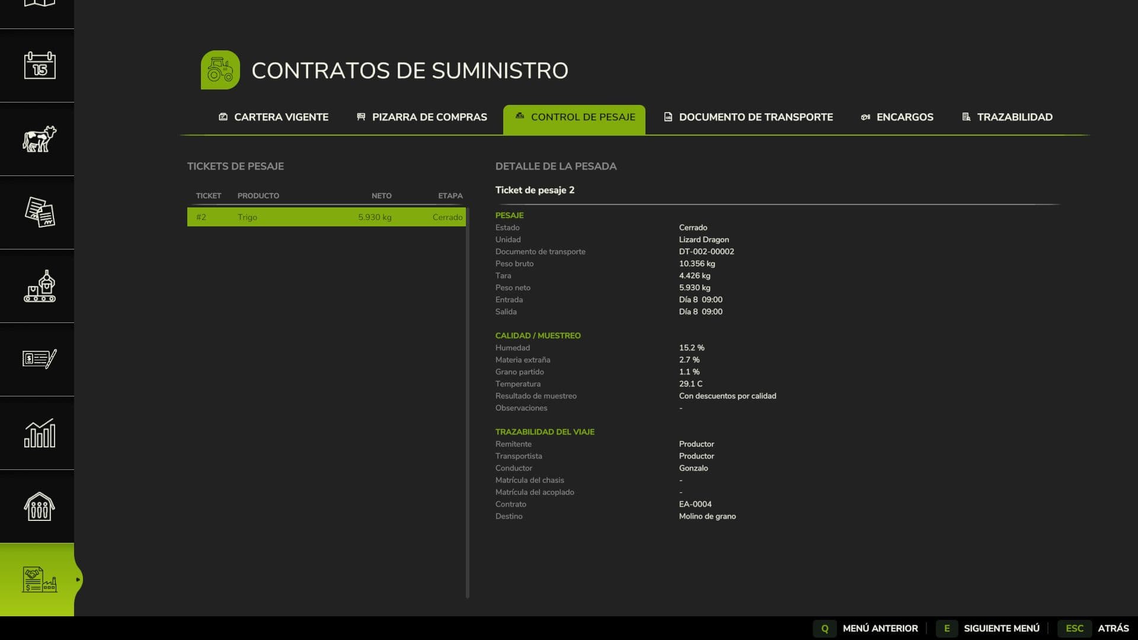The width and height of the screenshot is (1138, 640).
Task: Open the animals cow icon in sidebar
Action: 40,139
